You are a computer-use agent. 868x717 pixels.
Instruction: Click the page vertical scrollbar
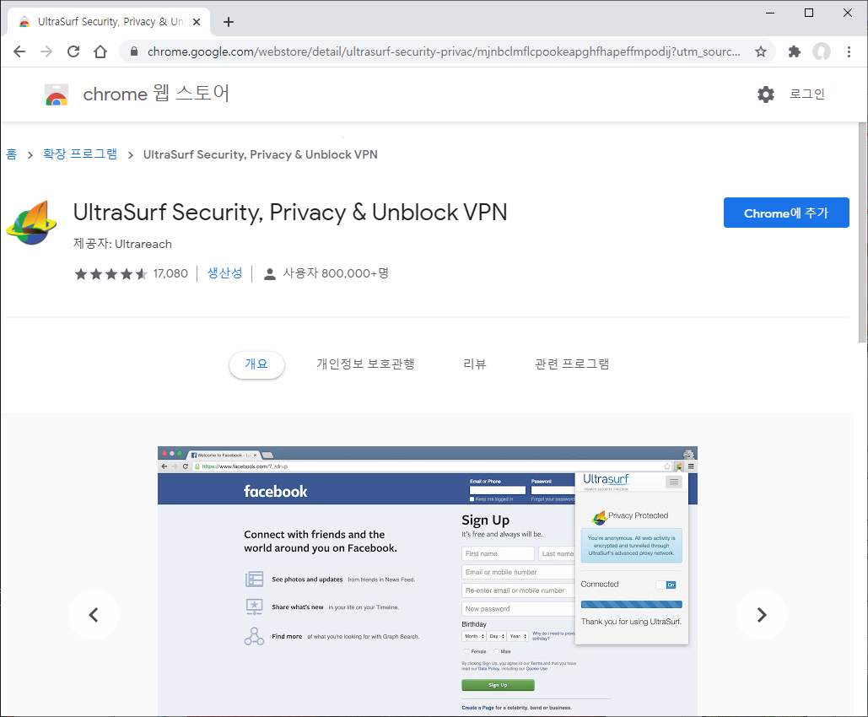tap(862, 233)
